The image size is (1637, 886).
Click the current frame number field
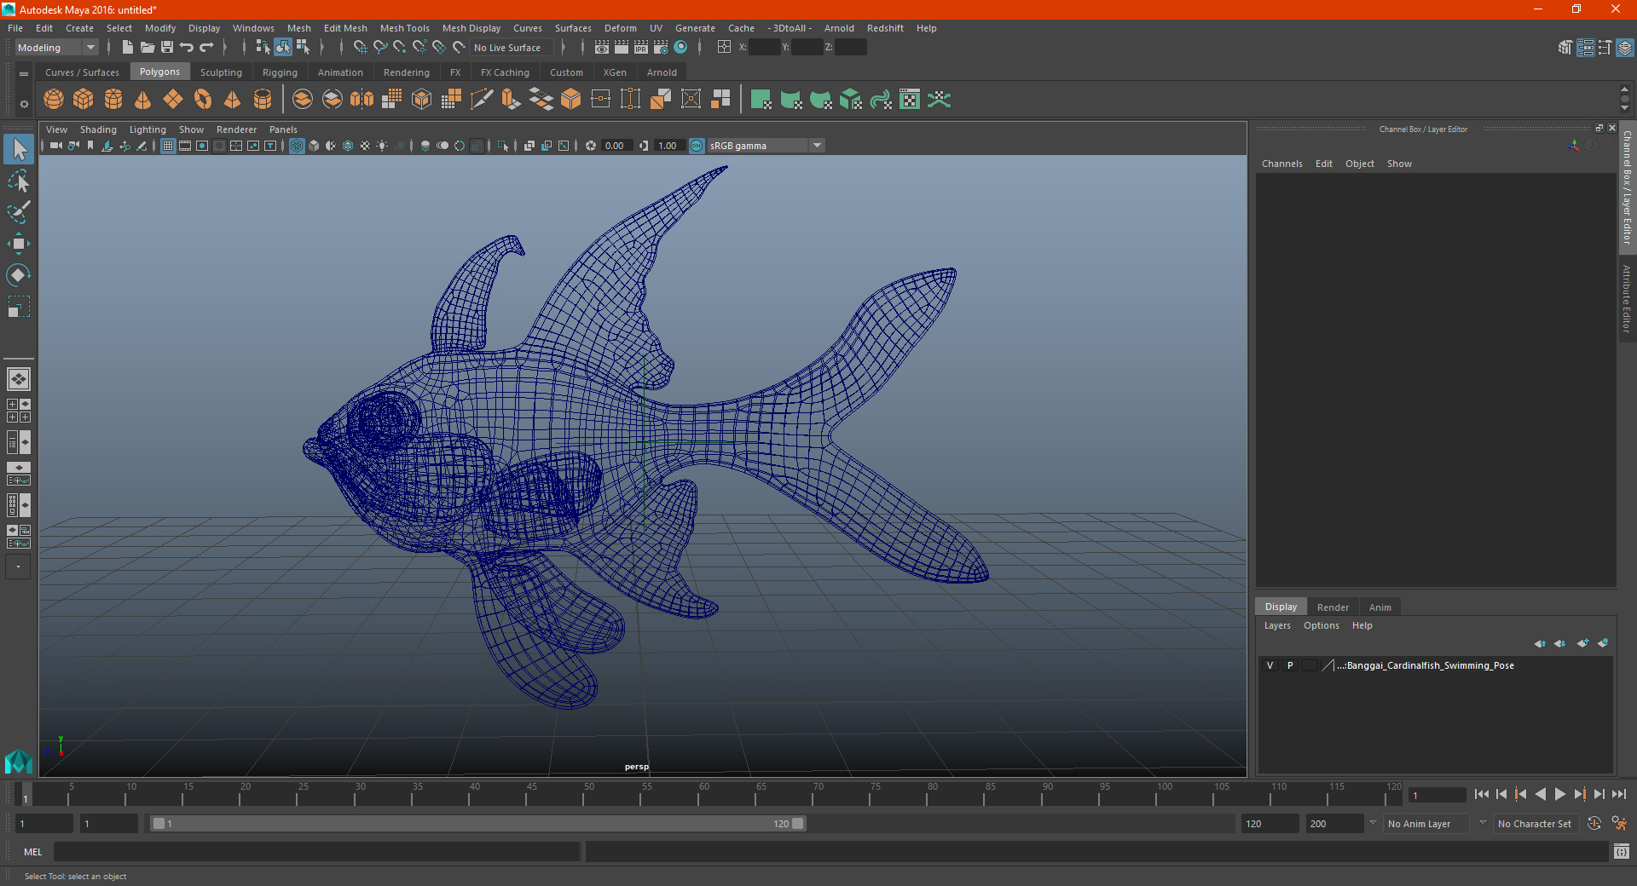click(x=1437, y=795)
